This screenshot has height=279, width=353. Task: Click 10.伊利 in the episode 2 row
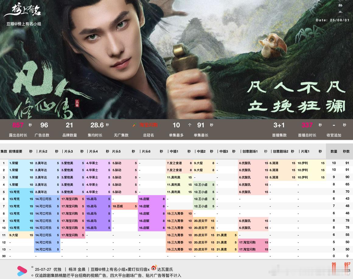pos(302,170)
